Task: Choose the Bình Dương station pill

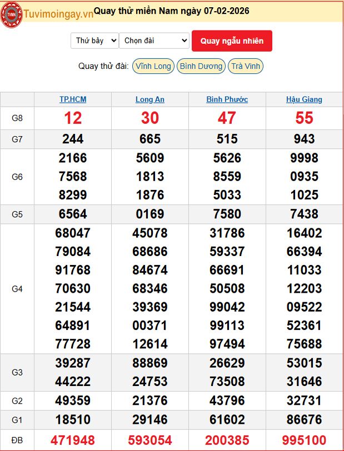Action: point(201,66)
